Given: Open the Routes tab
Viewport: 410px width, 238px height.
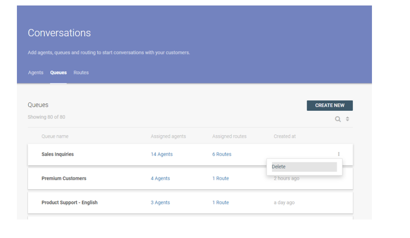Looking at the screenshot, I should pyautogui.click(x=81, y=72).
